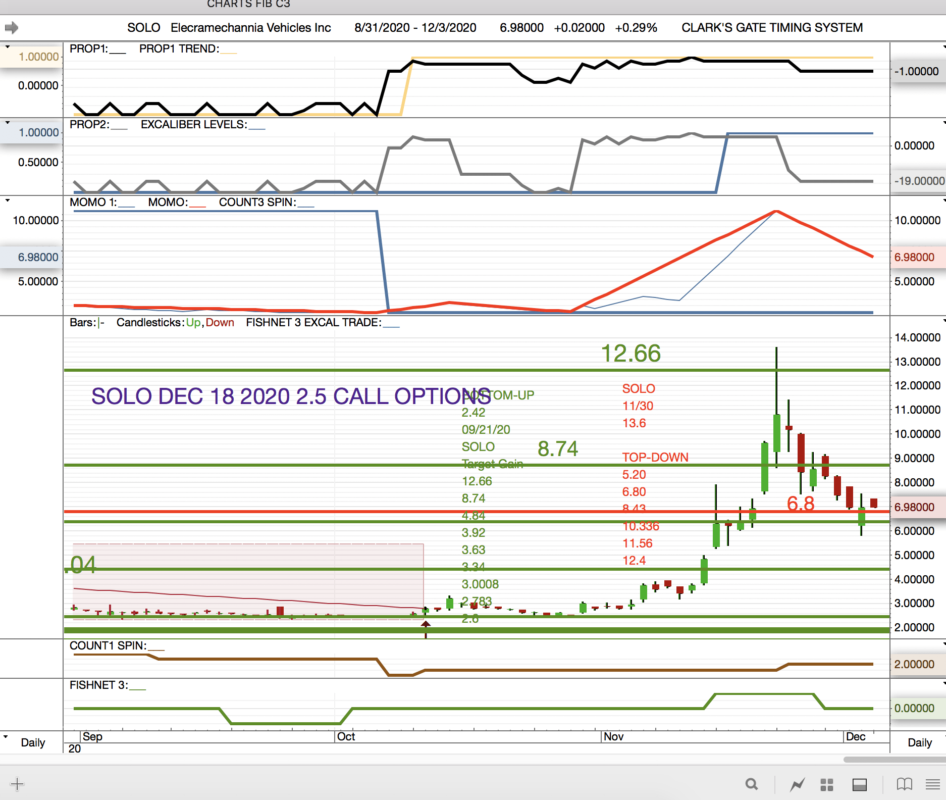The width and height of the screenshot is (946, 800).
Task: Expand the MOMO pane's left axis triangle
Action: pyautogui.click(x=8, y=201)
